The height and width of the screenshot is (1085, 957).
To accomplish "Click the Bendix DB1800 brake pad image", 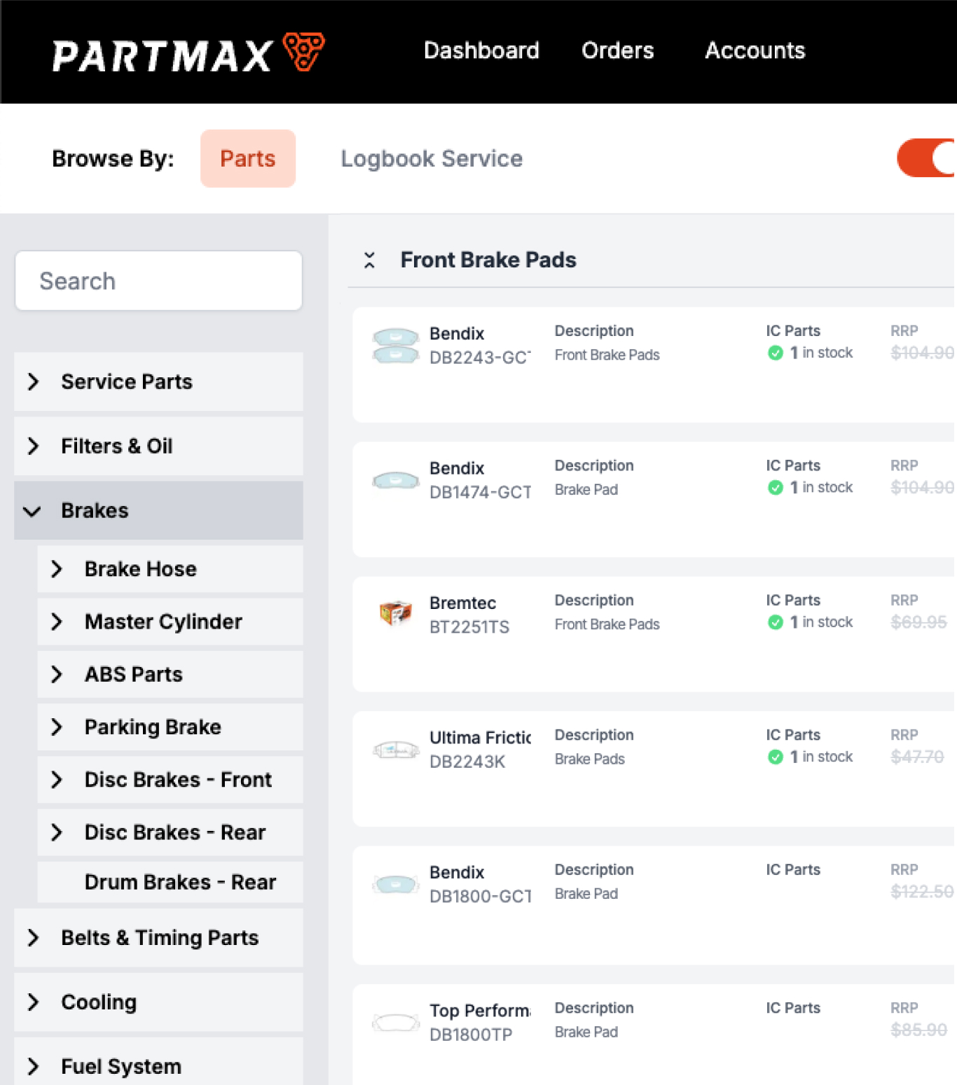I will [395, 883].
